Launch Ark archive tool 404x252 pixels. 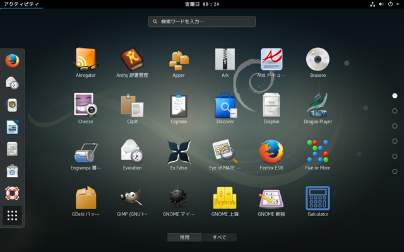[x=225, y=62]
